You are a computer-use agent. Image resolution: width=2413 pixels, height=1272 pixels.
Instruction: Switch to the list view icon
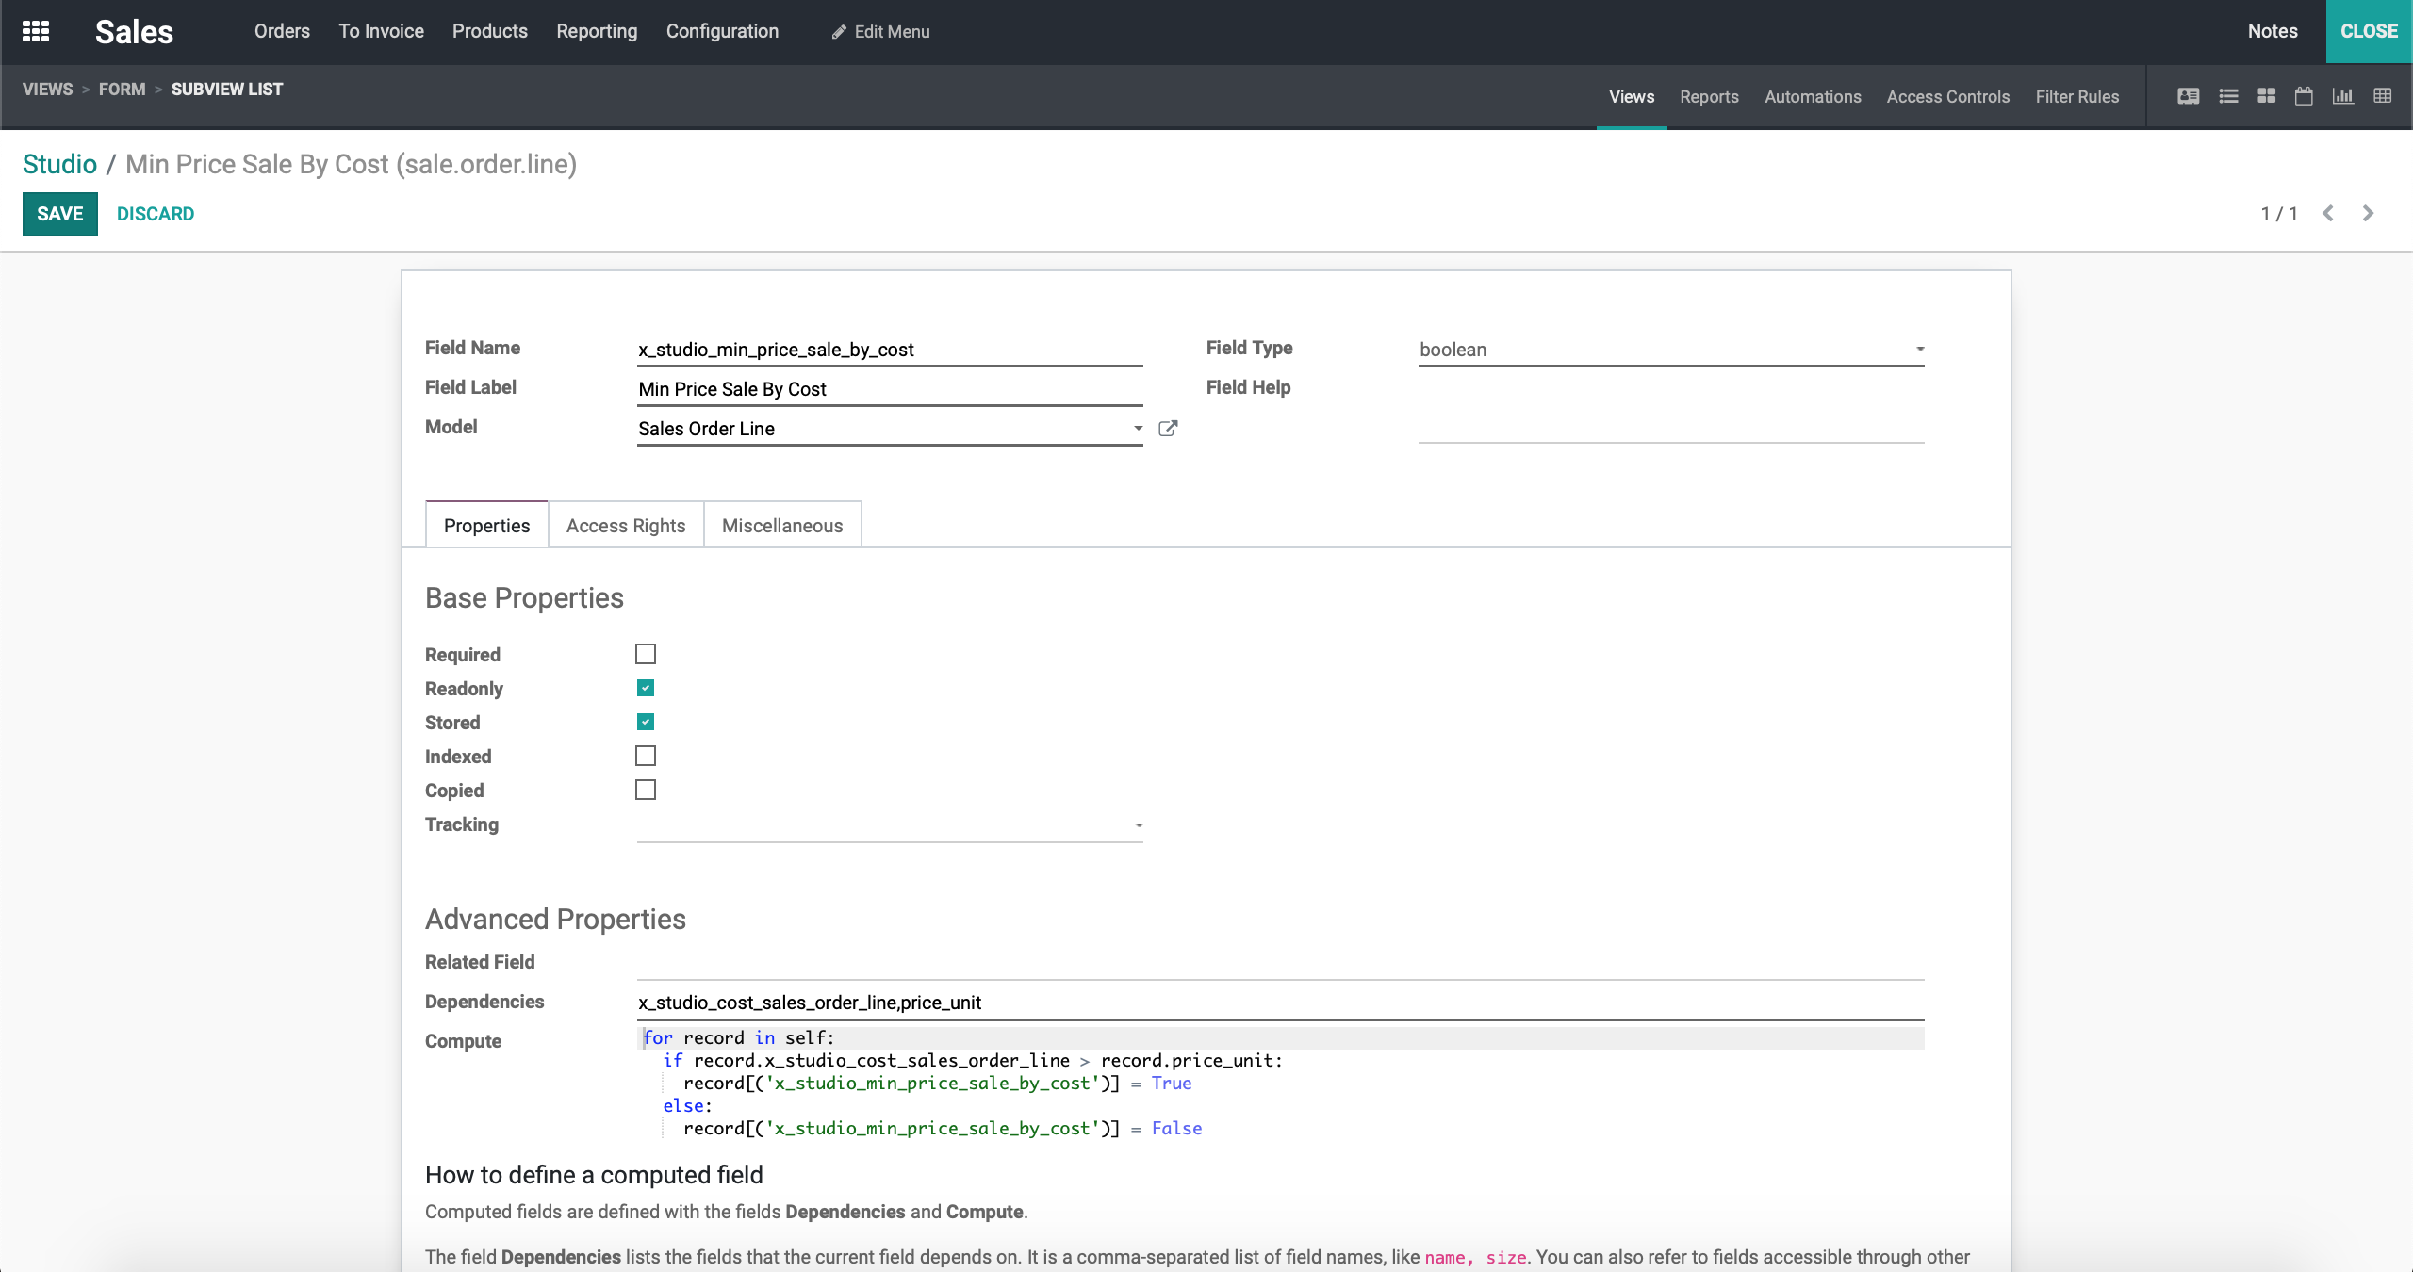pyautogui.click(x=2228, y=96)
